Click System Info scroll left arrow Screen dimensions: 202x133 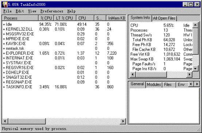click(133, 74)
